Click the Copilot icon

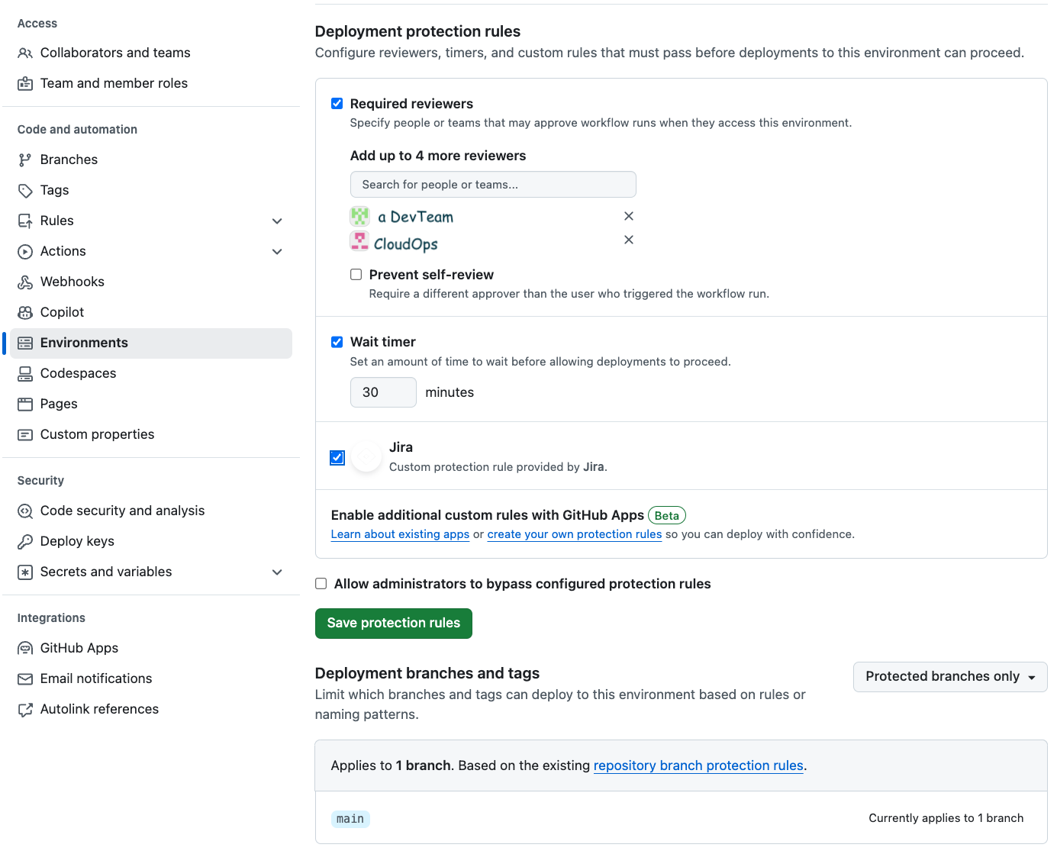[25, 312]
